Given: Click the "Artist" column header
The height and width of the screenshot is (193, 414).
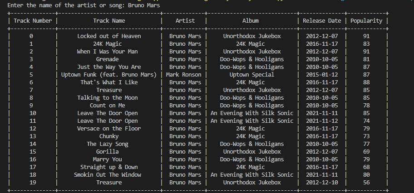Looking at the screenshot, I should [x=185, y=20].
